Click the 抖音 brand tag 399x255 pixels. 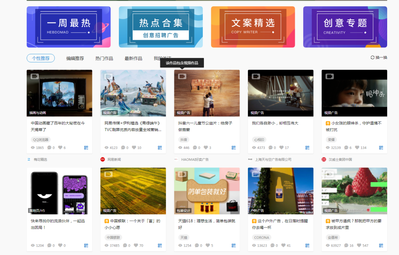point(184,139)
